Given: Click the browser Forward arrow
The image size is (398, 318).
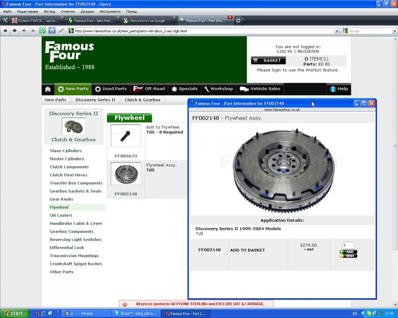Looking at the screenshot, I should coord(24,31).
